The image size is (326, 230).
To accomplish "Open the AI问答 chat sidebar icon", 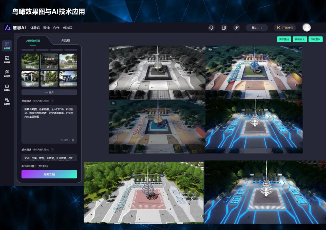I will click(7, 73).
